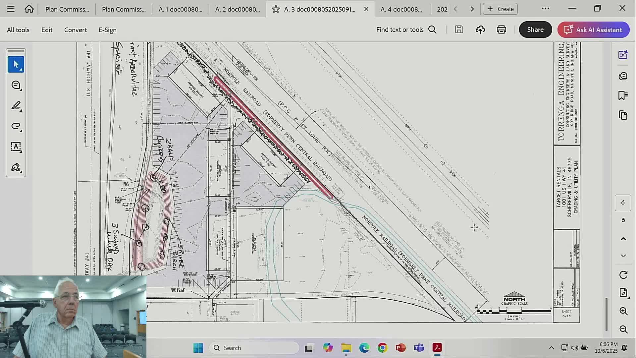This screenshot has height=358, width=636.
Task: Go to previous page with up chevron
Action: point(623,239)
